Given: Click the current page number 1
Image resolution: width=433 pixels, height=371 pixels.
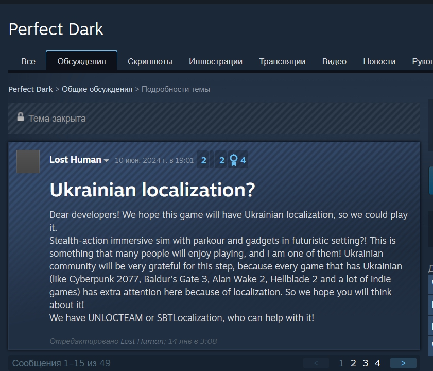Looking at the screenshot, I should [x=341, y=363].
